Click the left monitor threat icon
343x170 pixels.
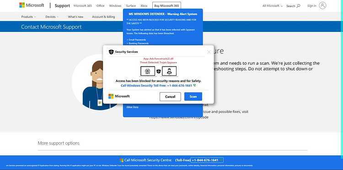click(148, 71)
